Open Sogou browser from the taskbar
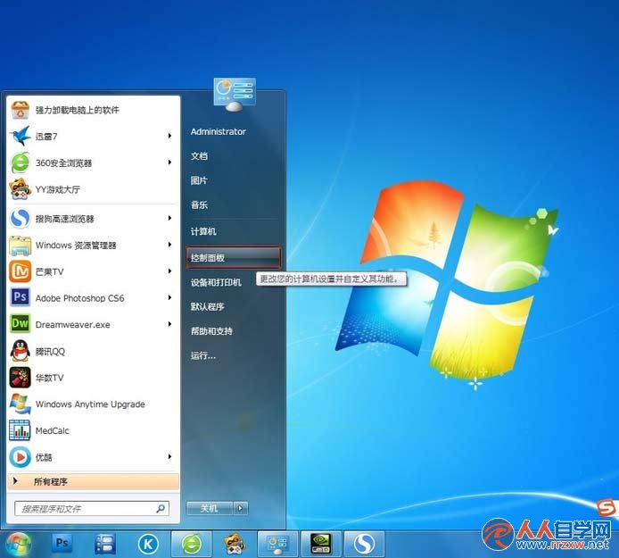The height and width of the screenshot is (558, 619). point(364,545)
